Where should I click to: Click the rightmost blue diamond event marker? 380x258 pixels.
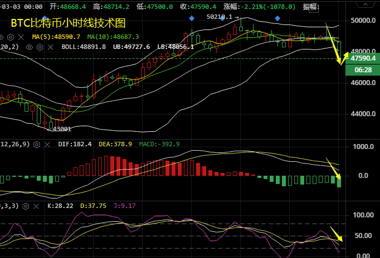pos(277,18)
